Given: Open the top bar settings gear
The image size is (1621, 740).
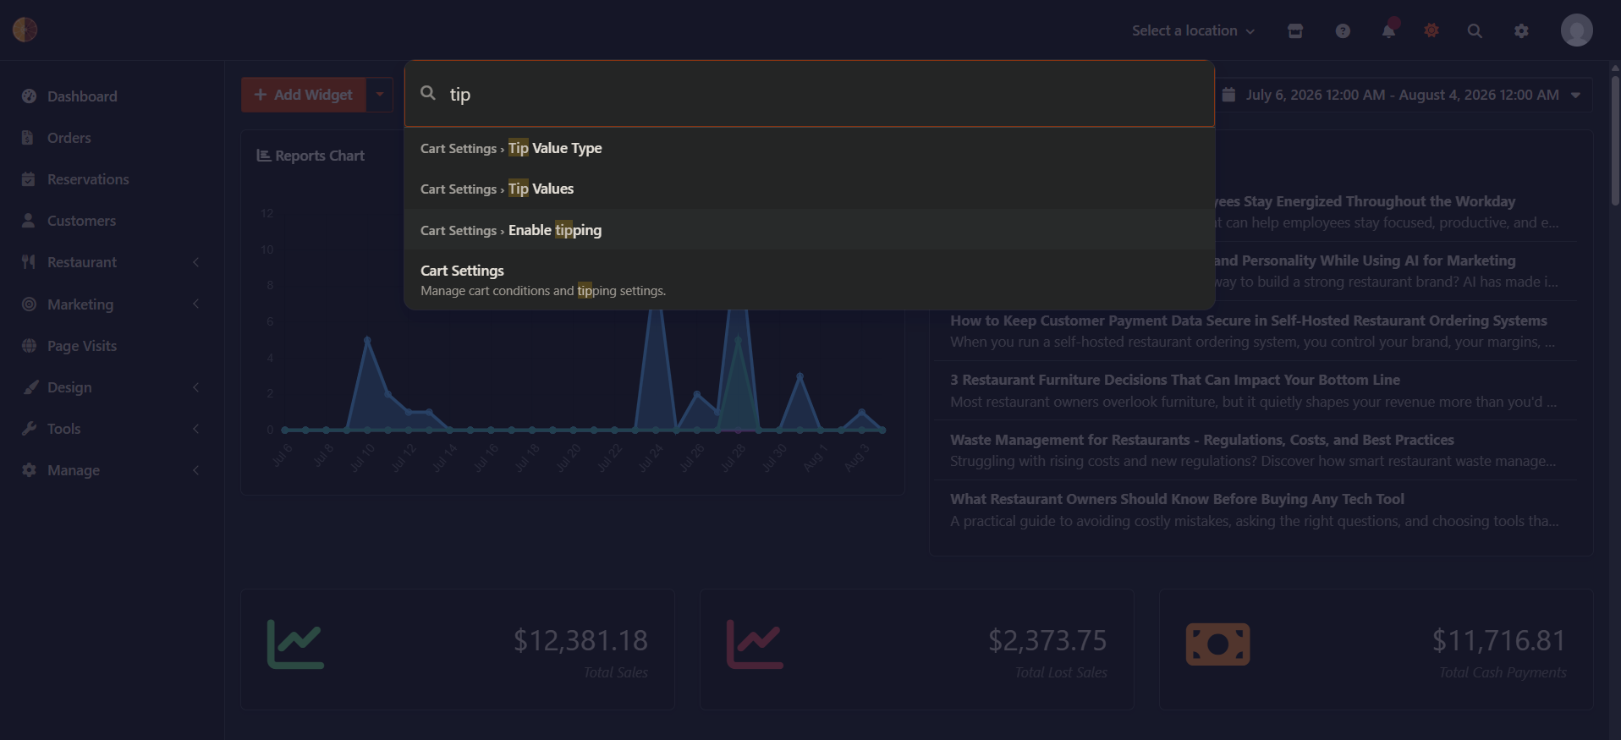Looking at the screenshot, I should (1521, 30).
